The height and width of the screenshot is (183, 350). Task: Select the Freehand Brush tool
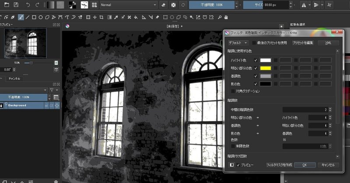pos(21,17)
